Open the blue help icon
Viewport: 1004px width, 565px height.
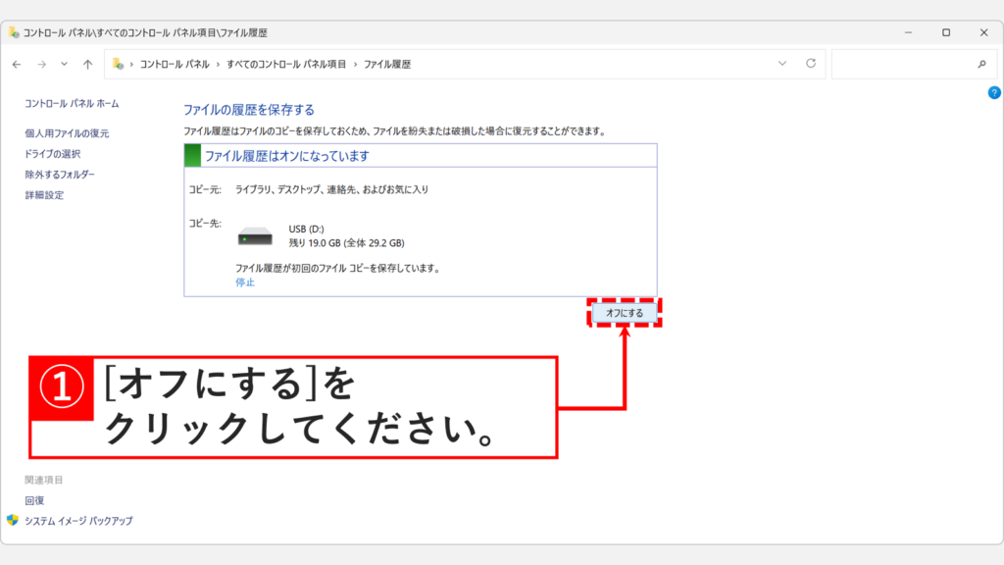coord(994,93)
